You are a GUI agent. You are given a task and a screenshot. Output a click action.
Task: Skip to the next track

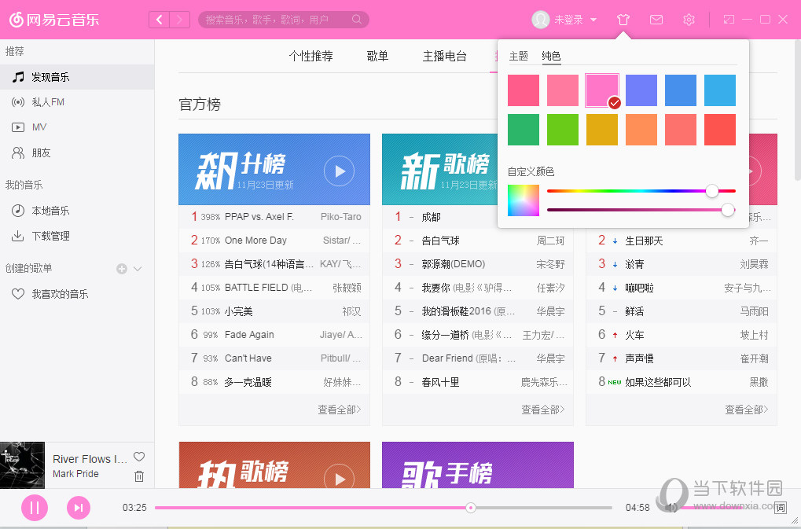pos(78,508)
